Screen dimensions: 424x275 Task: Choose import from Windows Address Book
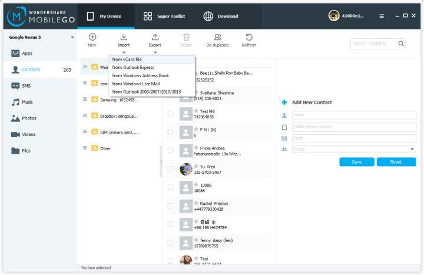[x=152, y=75]
